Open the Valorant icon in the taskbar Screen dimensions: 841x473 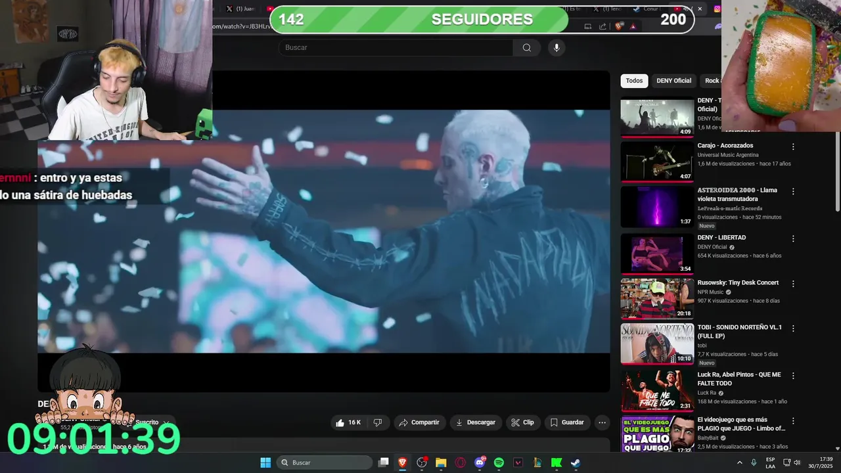pos(518,462)
